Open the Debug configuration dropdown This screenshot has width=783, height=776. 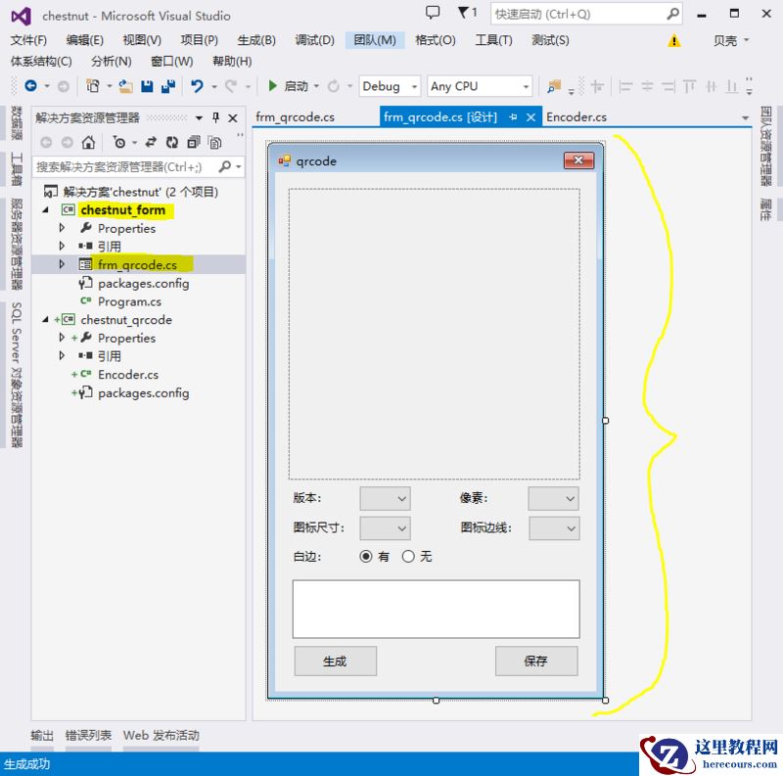389,86
